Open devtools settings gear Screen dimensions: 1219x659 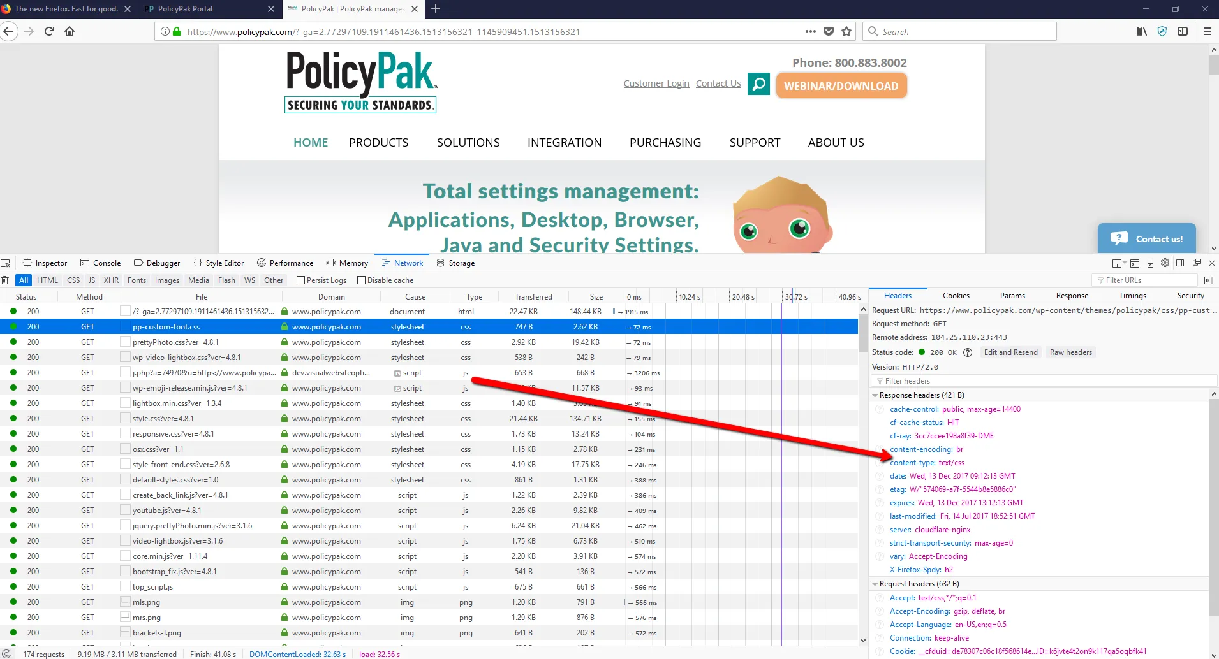(1165, 263)
